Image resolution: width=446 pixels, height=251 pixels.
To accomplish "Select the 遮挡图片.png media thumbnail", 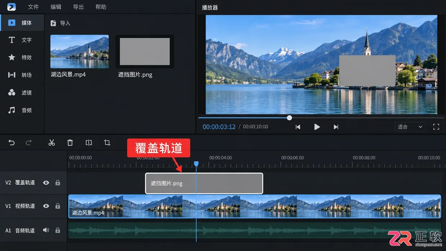I will 145,51.
